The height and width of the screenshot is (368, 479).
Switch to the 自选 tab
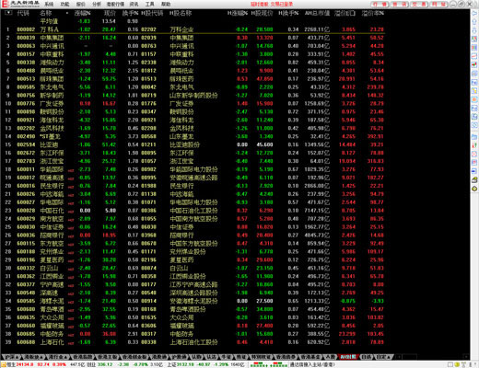pos(366,357)
